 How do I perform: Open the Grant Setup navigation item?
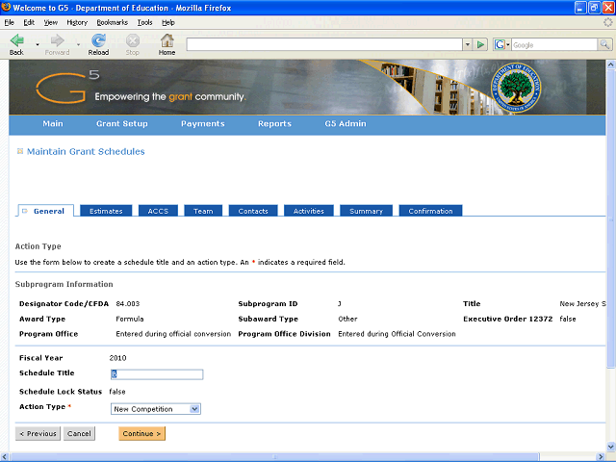click(x=122, y=124)
